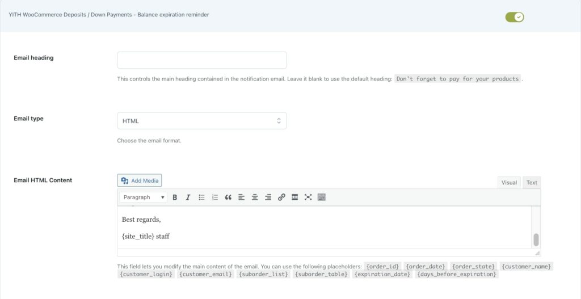581x299 pixels.
Task: Click the {suborder_table} placeholder
Action: coord(321,274)
